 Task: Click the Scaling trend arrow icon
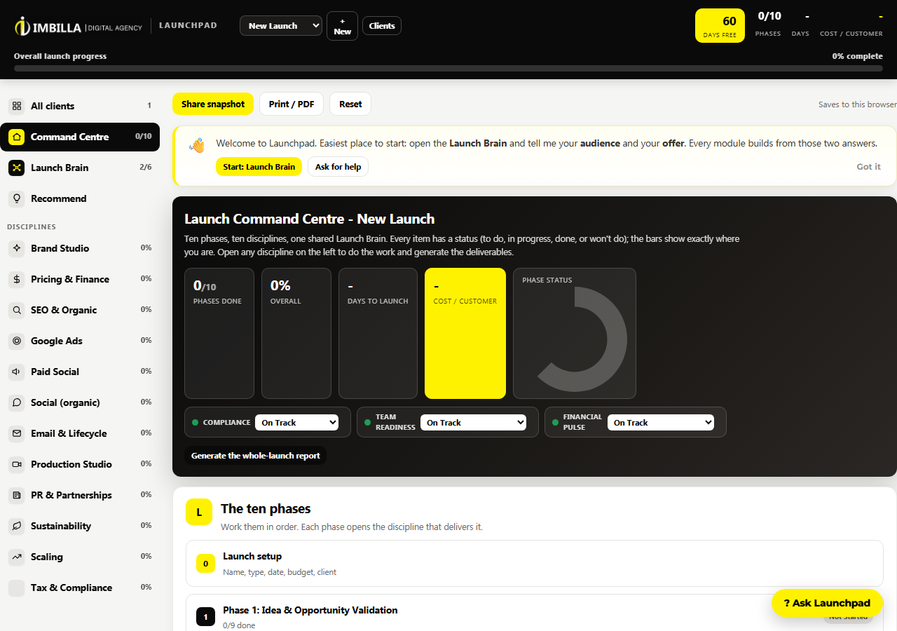(16, 557)
